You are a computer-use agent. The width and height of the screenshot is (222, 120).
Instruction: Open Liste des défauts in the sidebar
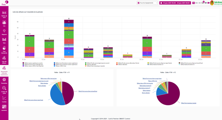4,60
